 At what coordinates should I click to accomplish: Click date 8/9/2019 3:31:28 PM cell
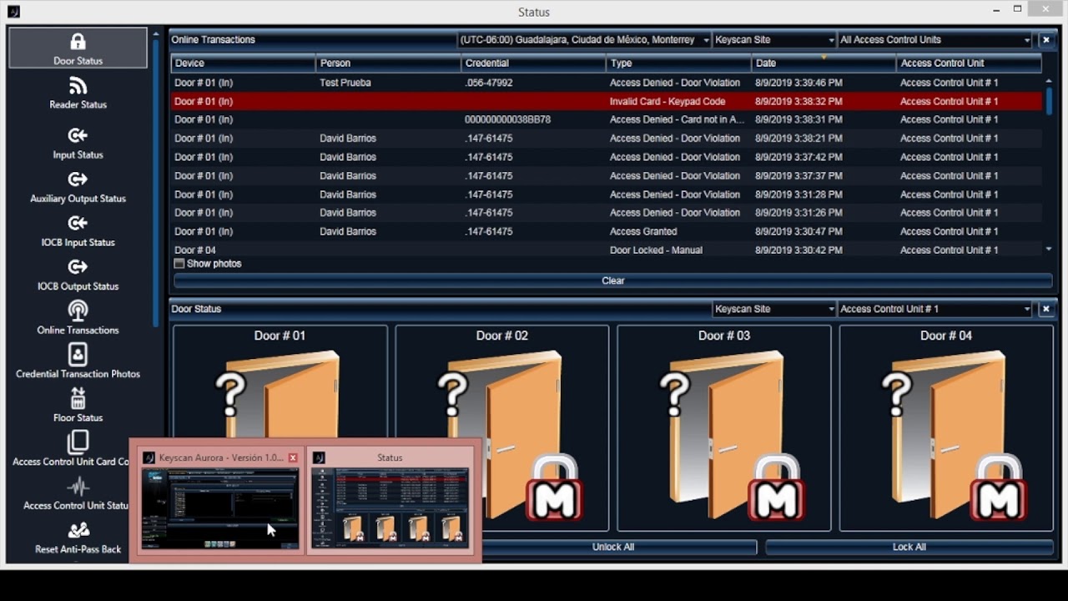[x=798, y=194]
